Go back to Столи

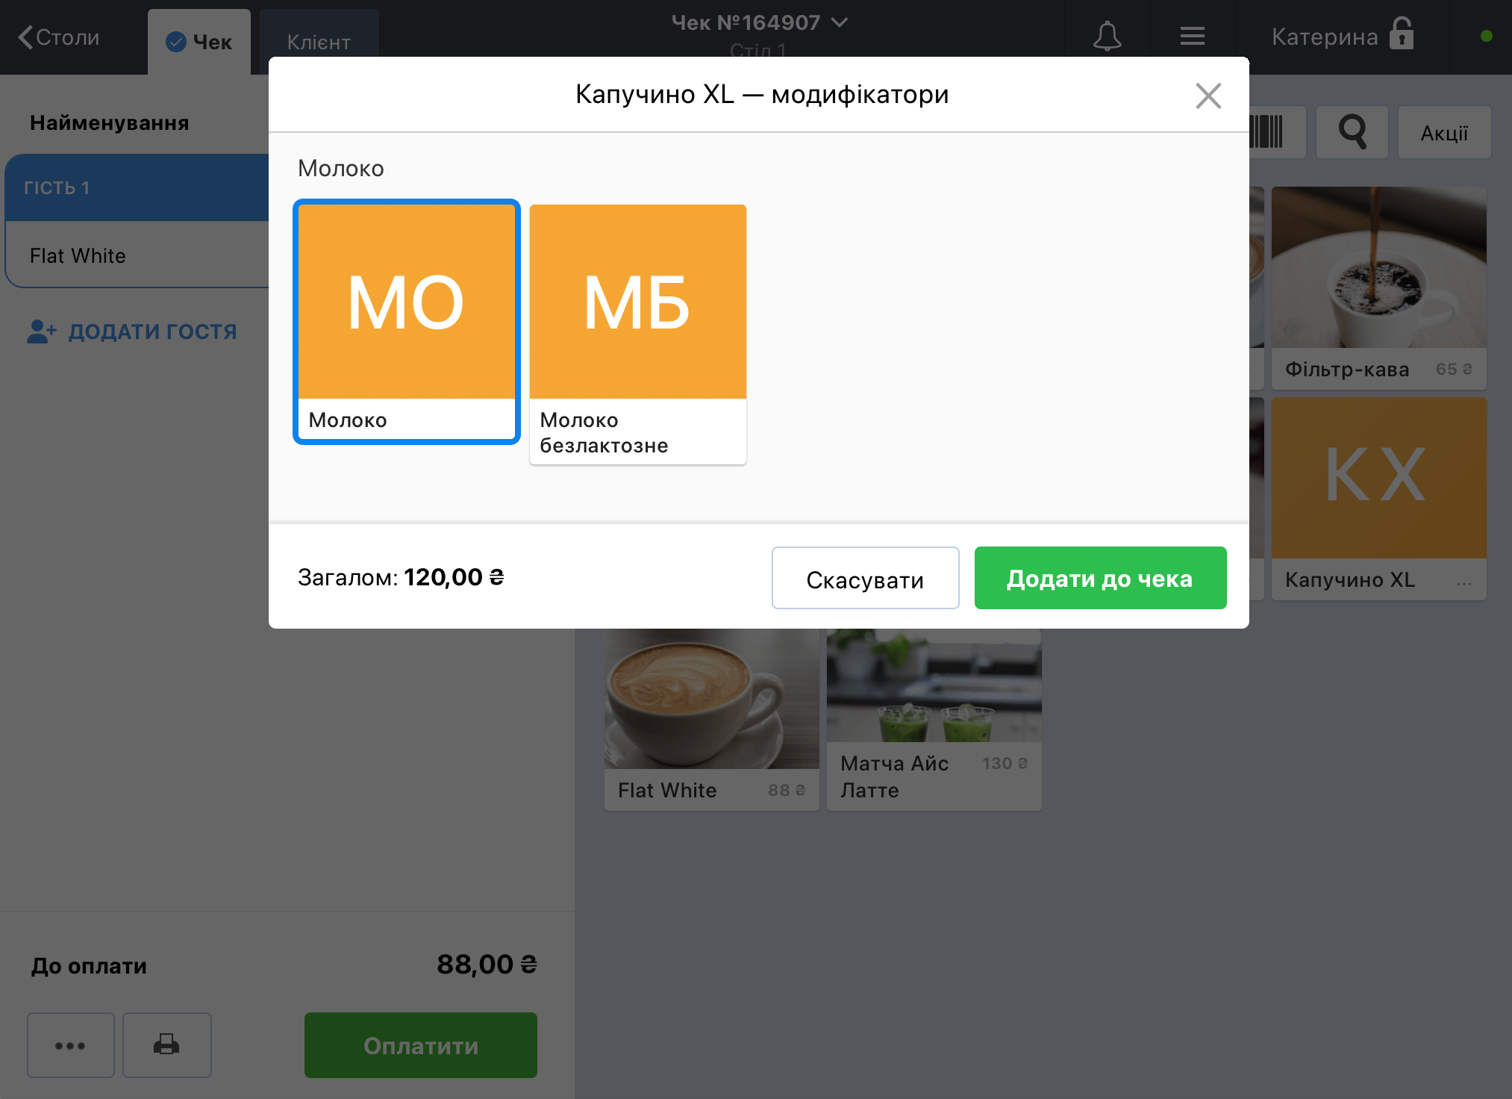pyautogui.click(x=59, y=37)
